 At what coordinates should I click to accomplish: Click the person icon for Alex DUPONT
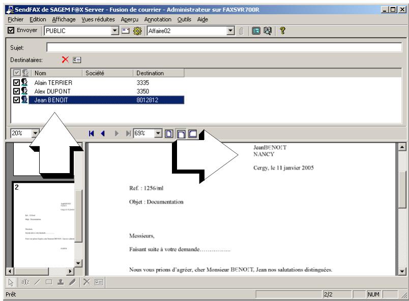tap(24, 91)
